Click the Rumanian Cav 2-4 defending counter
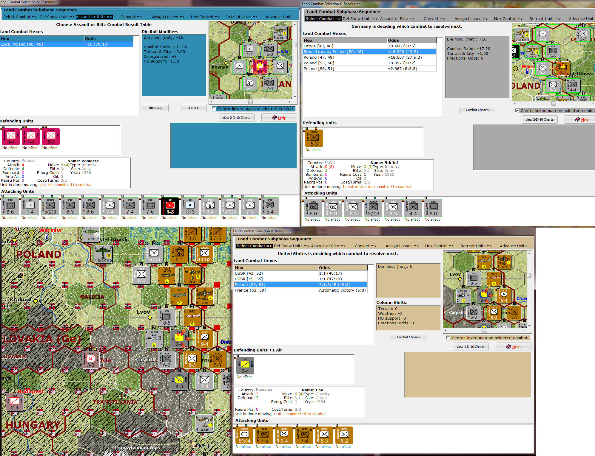 click(x=245, y=366)
